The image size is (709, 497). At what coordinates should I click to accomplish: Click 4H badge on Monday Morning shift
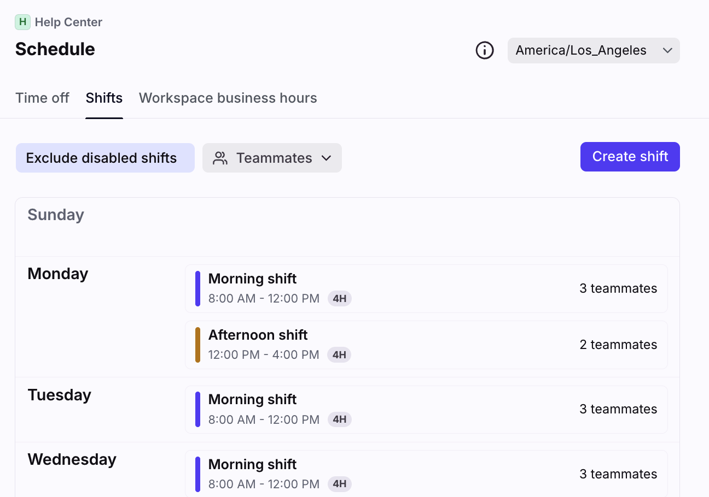point(339,299)
